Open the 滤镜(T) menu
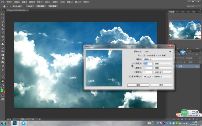202x126 pixels. coord(55,2)
